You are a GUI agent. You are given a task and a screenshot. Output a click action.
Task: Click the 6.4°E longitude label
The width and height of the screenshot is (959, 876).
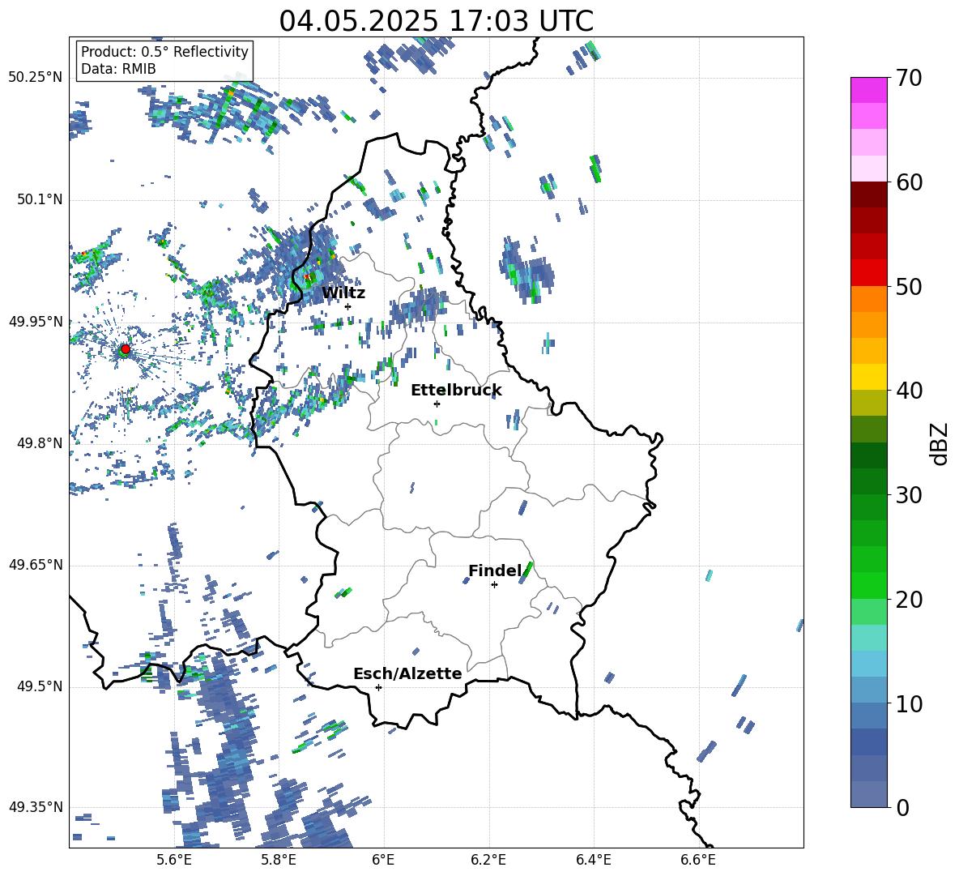tap(593, 860)
